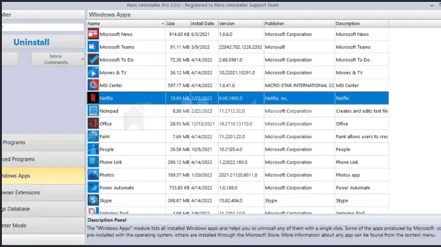Sort list by Install Date column
Image resolution: width=441 pixels, height=247 pixels.
tap(204, 23)
